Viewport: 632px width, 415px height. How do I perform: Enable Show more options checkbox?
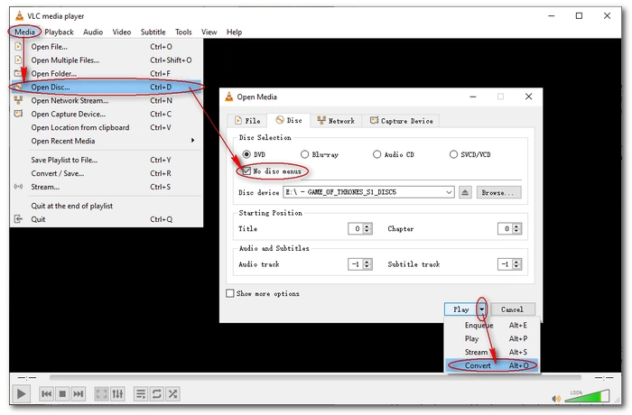point(229,293)
